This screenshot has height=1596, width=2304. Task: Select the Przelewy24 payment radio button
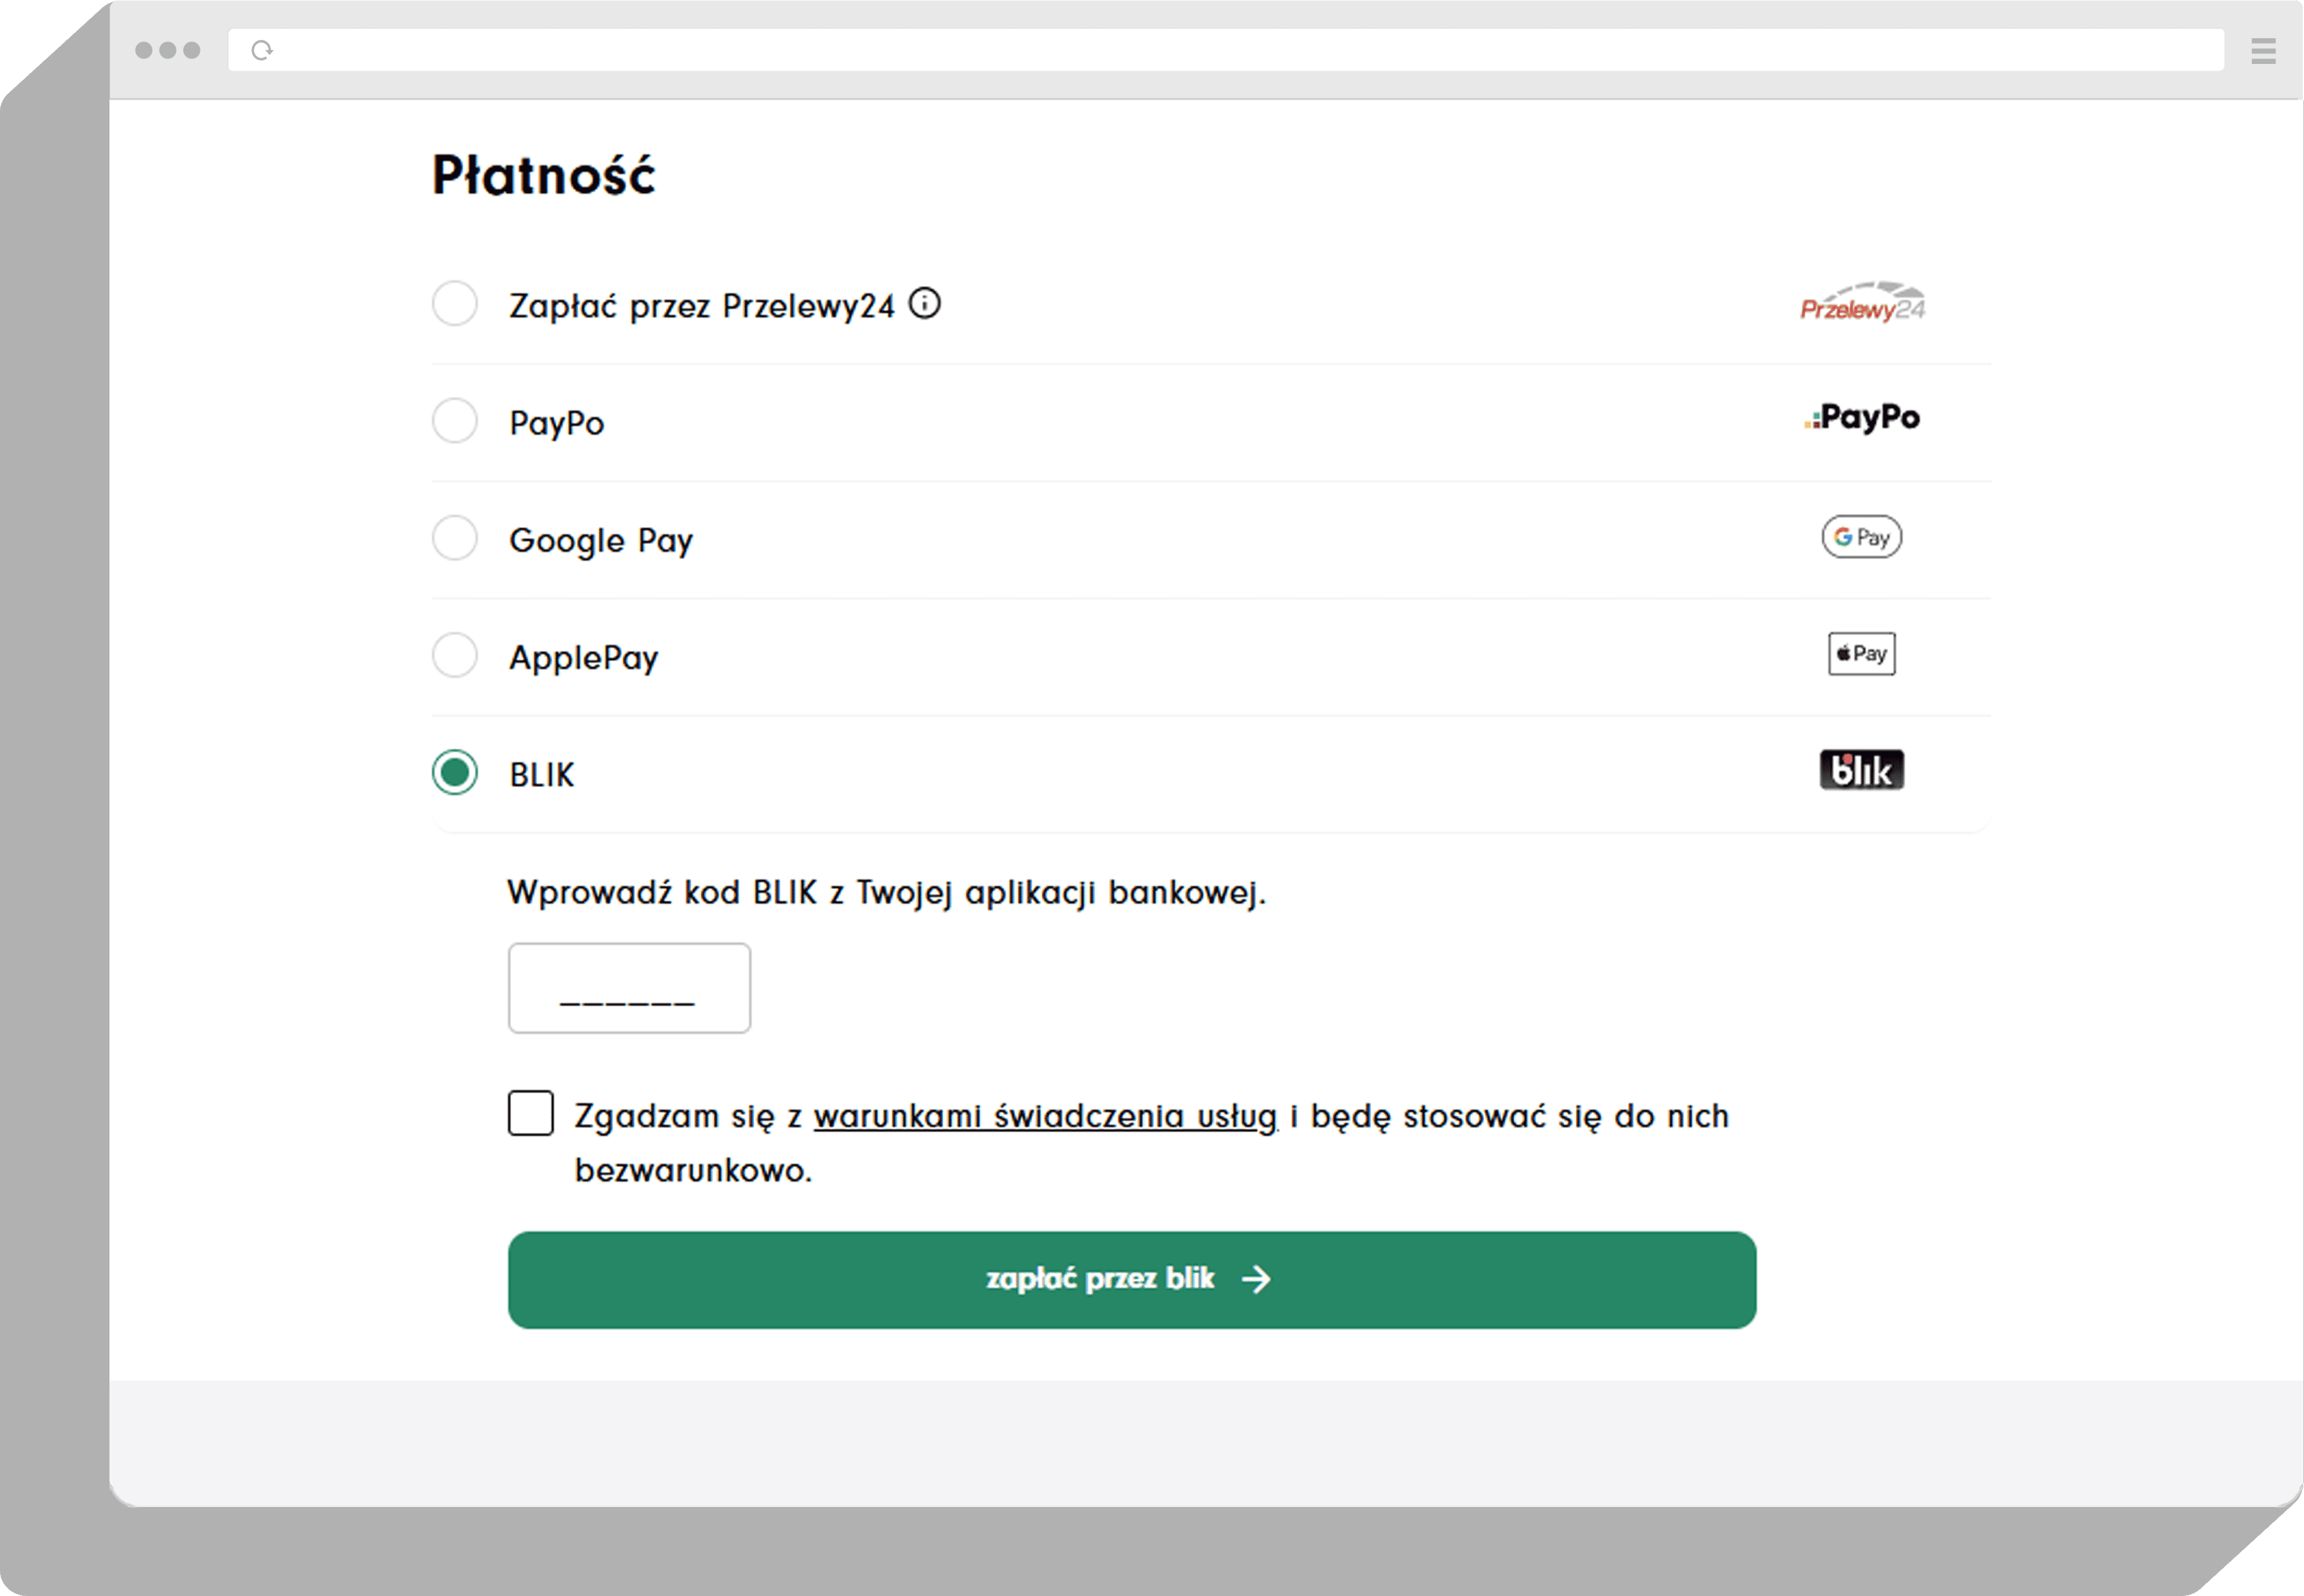455,303
